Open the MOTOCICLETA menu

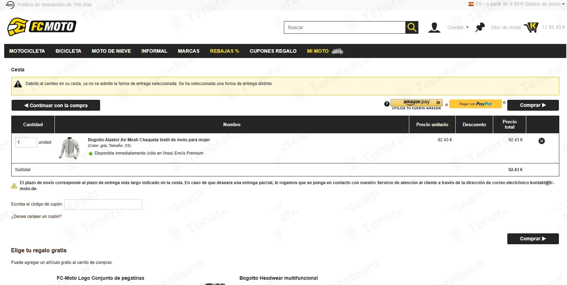[27, 51]
